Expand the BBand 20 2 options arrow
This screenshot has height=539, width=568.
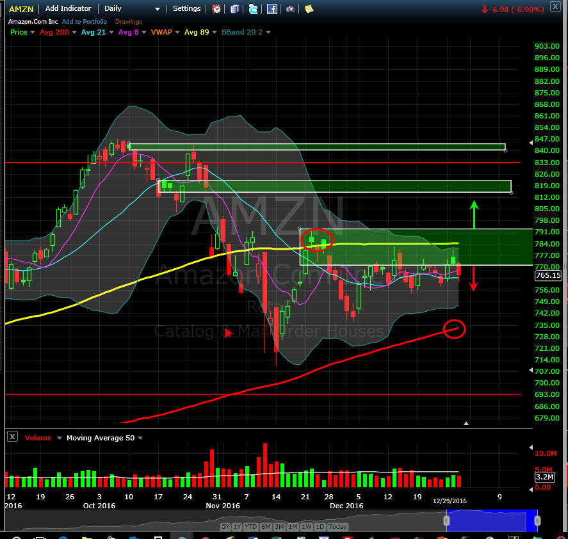(x=268, y=32)
